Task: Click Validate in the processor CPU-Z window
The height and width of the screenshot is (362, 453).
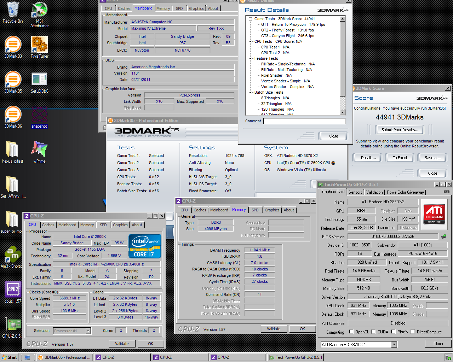Action: [122, 344]
